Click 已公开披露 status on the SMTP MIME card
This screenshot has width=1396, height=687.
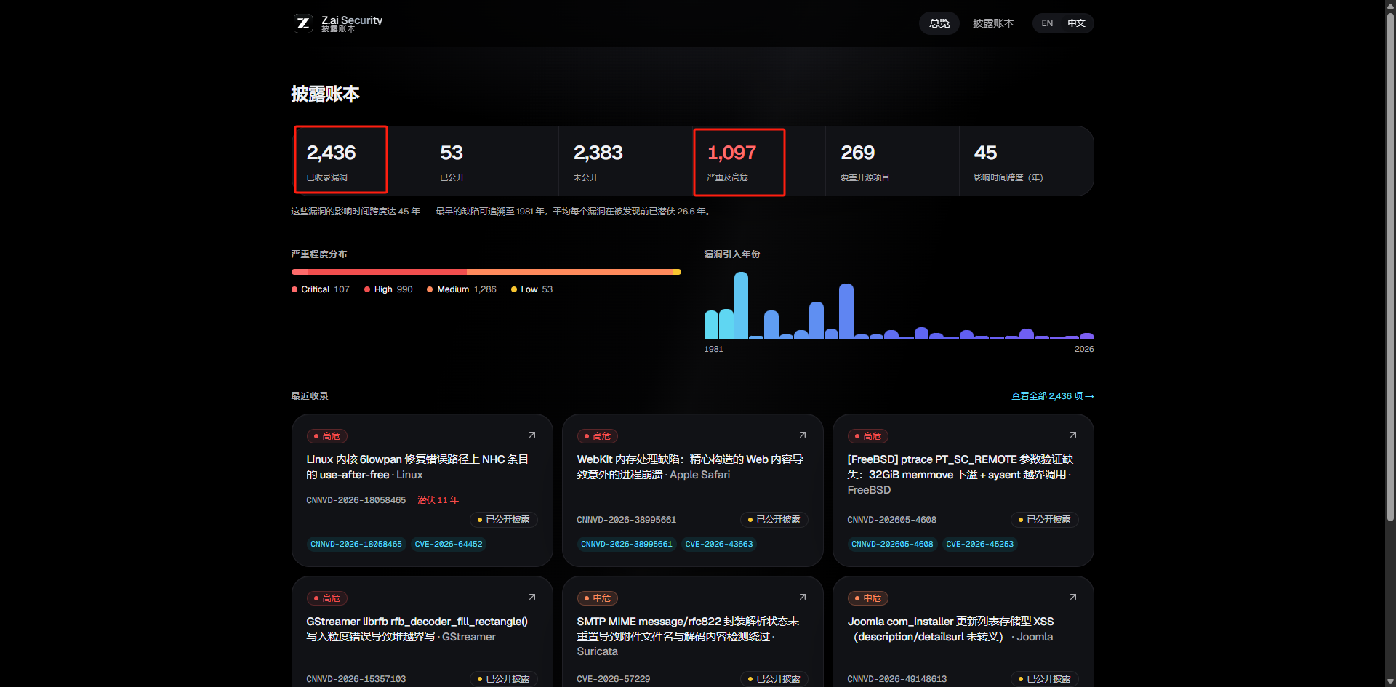774,679
